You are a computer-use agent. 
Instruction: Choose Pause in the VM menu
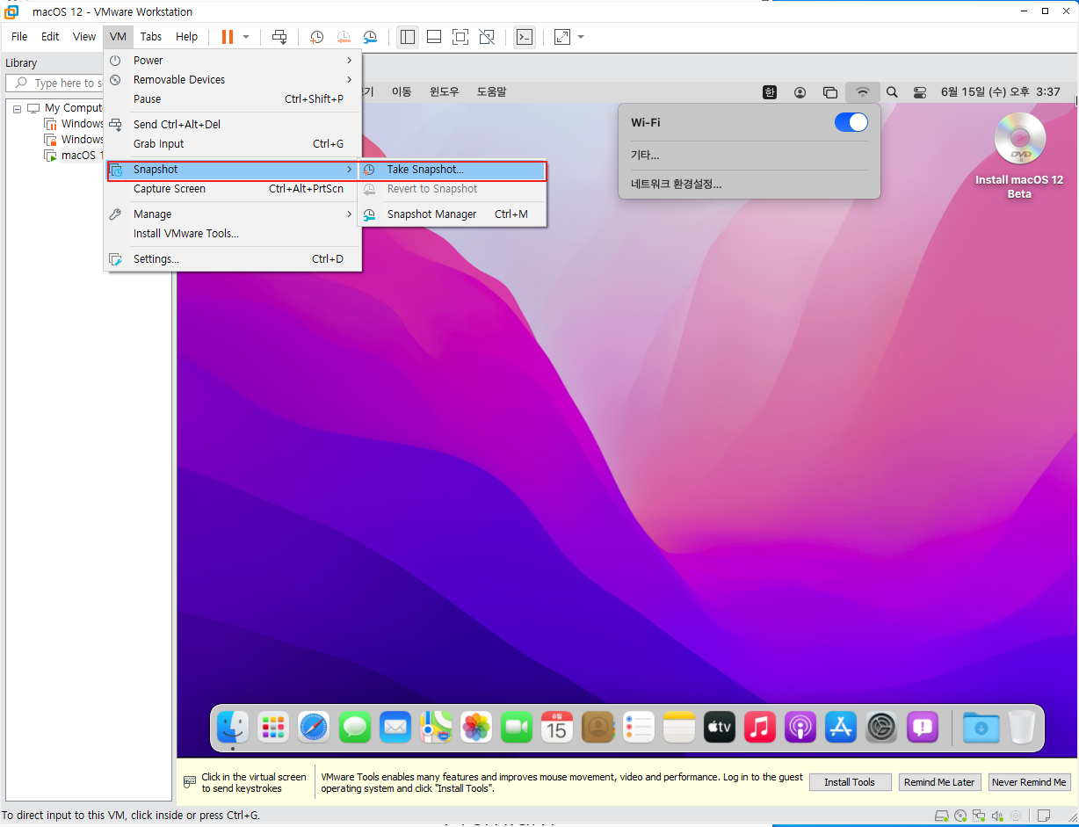point(233,99)
